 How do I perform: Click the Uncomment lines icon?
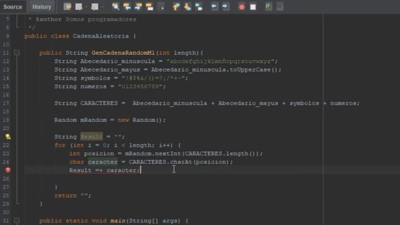tap(280, 7)
